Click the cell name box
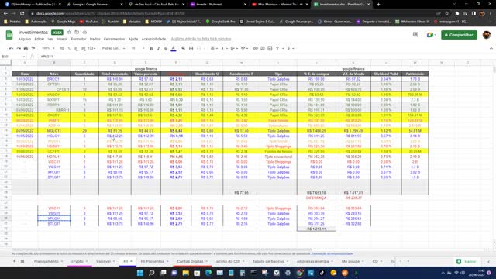Image resolution: width=496 pixels, height=279 pixels. point(12,57)
